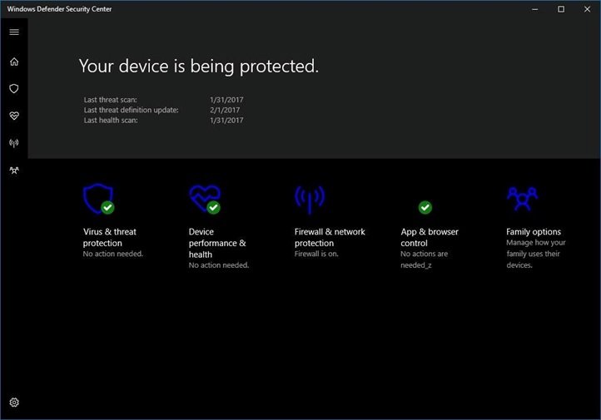601x420 pixels.
Task: Click 'Firewall is on.' status text
Action: [x=316, y=254]
